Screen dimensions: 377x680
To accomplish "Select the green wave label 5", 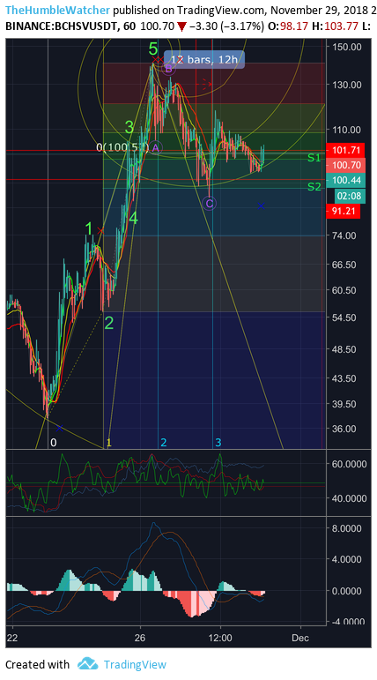I will pyautogui.click(x=153, y=49).
